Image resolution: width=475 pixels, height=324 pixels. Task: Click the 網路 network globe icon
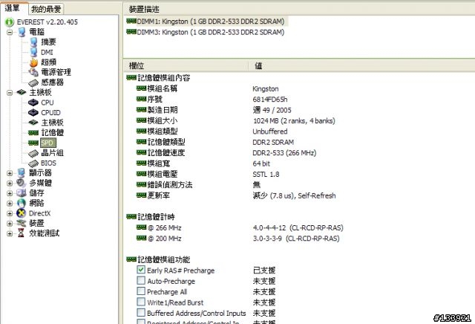click(x=22, y=203)
